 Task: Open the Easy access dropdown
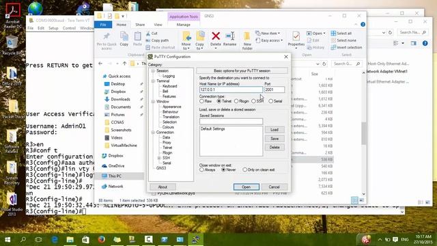pos(269,40)
